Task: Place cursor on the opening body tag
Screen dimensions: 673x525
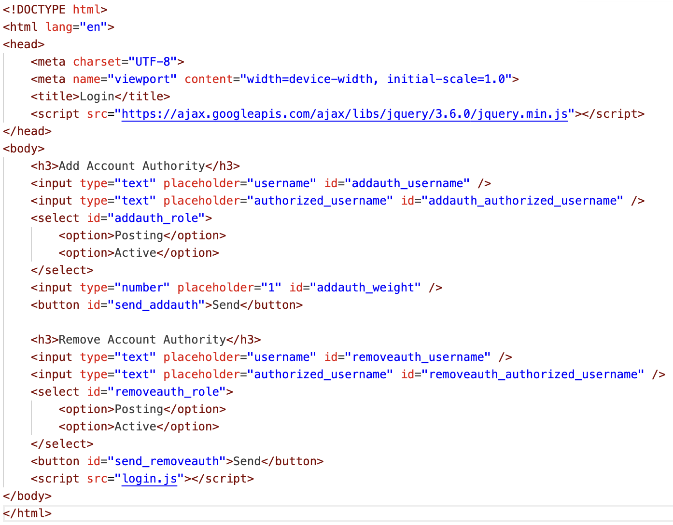Action: pyautogui.click(x=24, y=149)
